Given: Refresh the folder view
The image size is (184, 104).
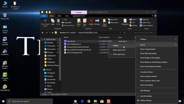Looking at the screenshot, I should [x=124, y=33].
